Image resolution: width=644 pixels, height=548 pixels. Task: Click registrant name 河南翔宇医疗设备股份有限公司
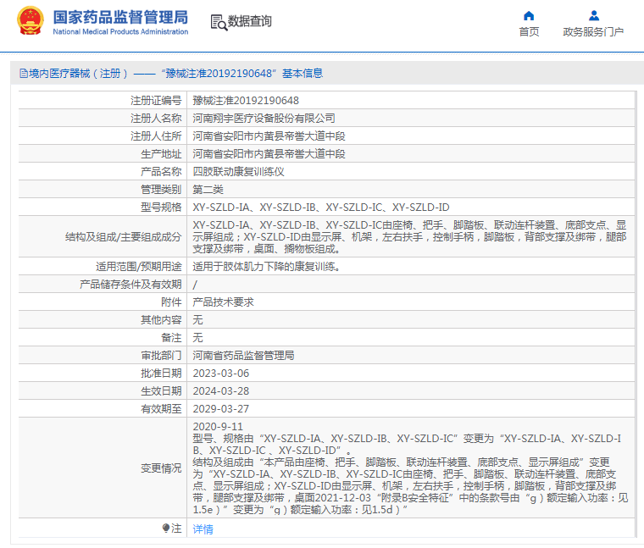[x=264, y=118]
